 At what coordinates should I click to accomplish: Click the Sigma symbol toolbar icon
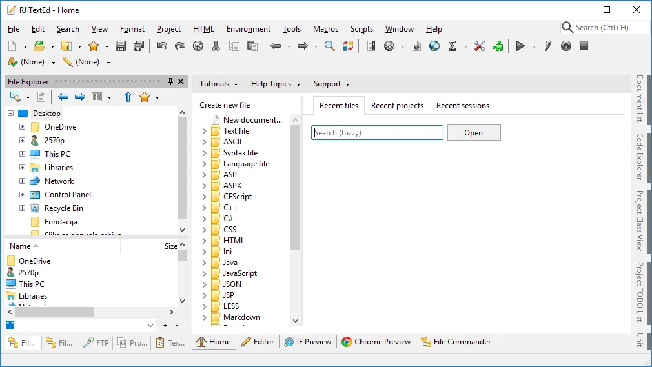pos(453,46)
